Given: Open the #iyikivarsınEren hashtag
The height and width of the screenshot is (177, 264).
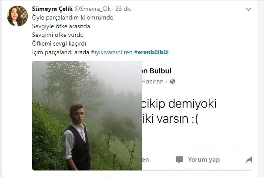Looking at the screenshot, I should tap(112, 52).
